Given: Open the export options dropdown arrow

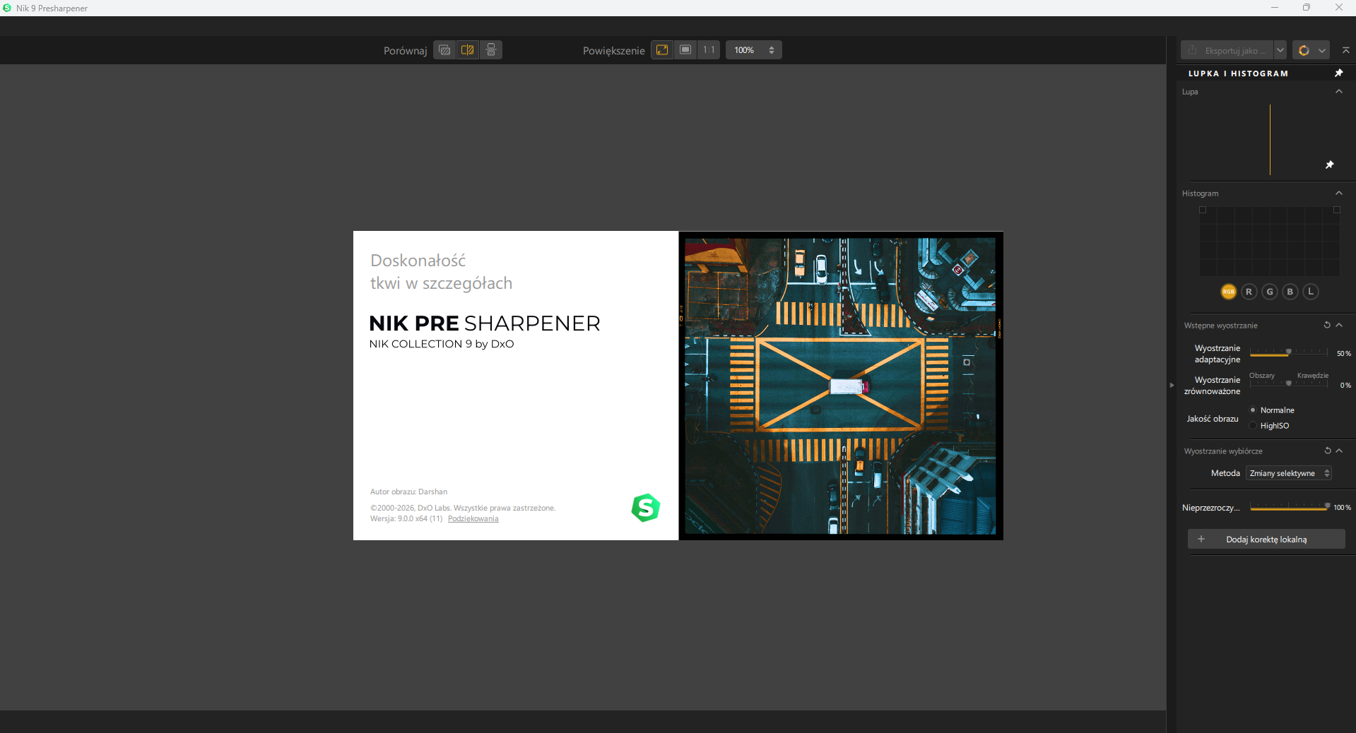Looking at the screenshot, I should pos(1280,50).
